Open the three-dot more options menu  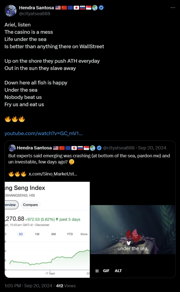[173, 8]
